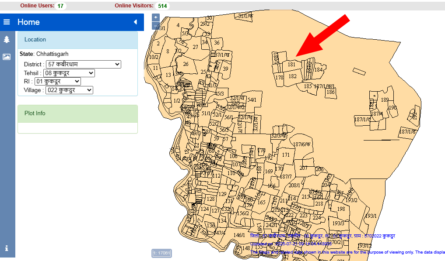The width and height of the screenshot is (445, 261).
Task: Open the Village dropdown
Action: 69,90
